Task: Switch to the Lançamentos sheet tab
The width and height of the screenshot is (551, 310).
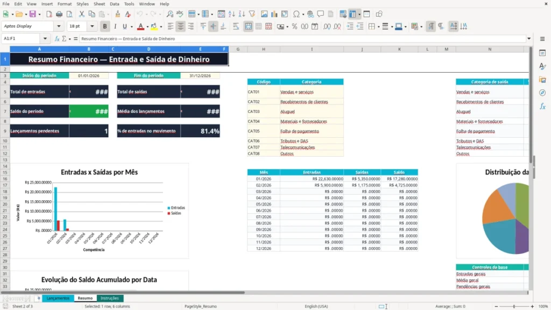Action: [x=58, y=298]
